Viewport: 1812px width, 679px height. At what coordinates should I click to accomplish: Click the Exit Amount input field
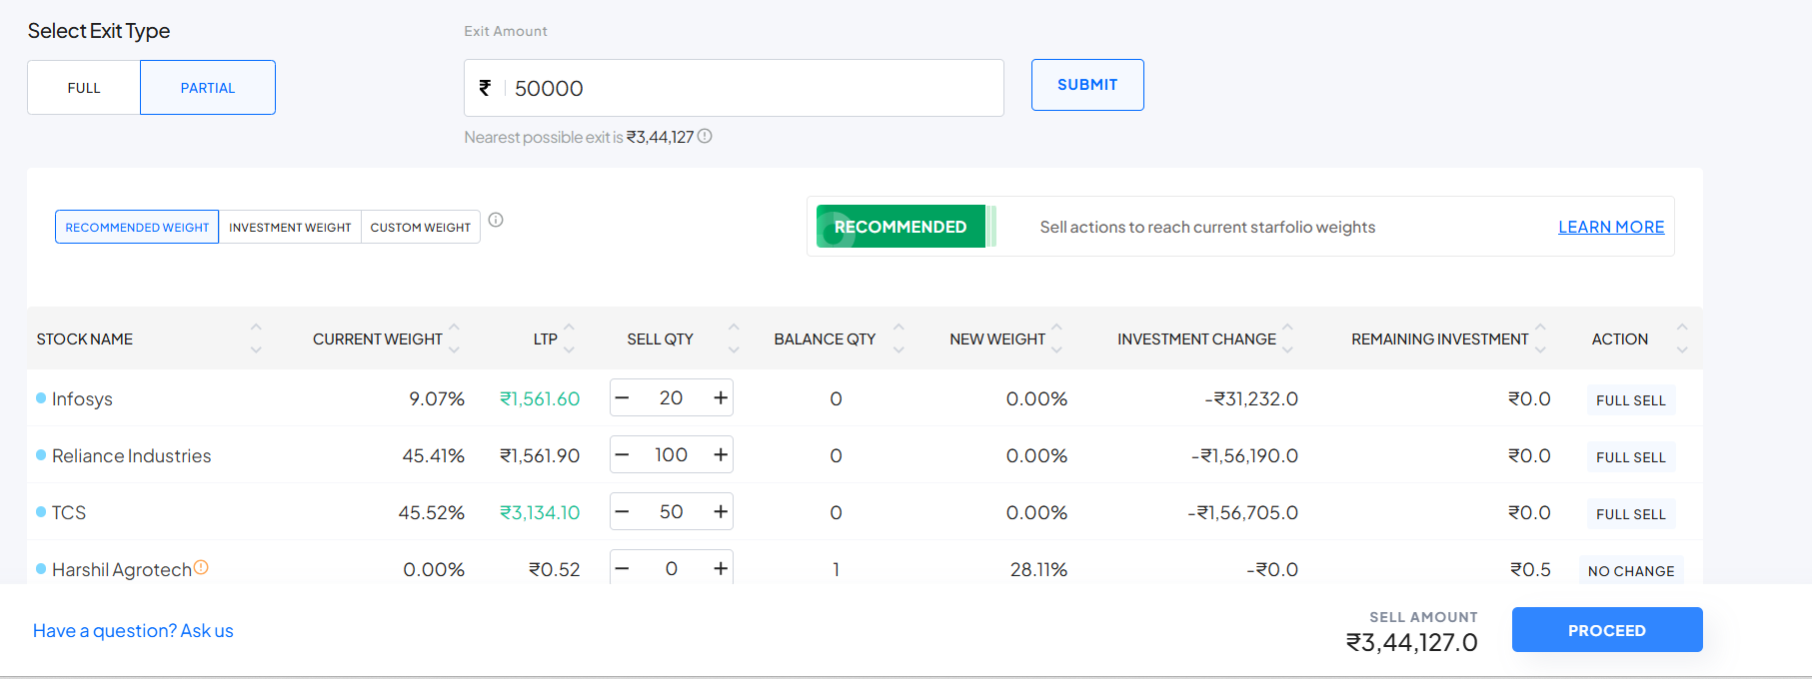click(750, 89)
